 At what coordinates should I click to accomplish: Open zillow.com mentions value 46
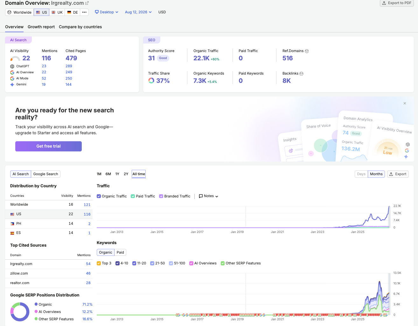tap(88, 273)
